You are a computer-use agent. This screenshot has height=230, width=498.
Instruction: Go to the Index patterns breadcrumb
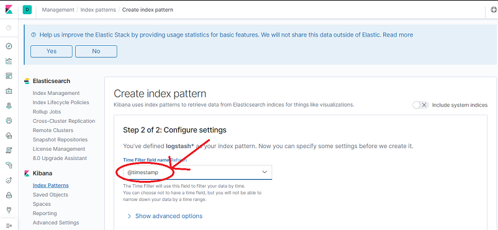(x=98, y=10)
